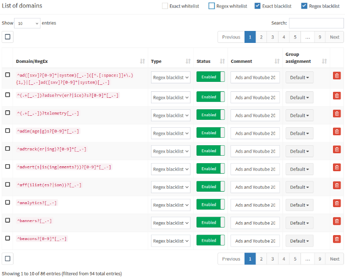Screen dimensions: 345x277
Task: Go to page 3 in top pagination
Action: (272, 37)
